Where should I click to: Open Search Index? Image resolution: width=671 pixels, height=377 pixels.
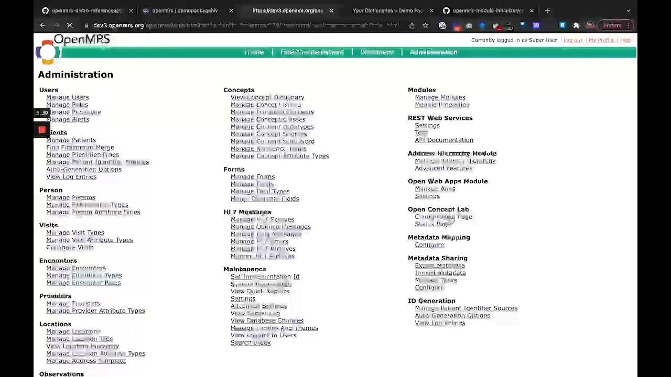click(251, 342)
